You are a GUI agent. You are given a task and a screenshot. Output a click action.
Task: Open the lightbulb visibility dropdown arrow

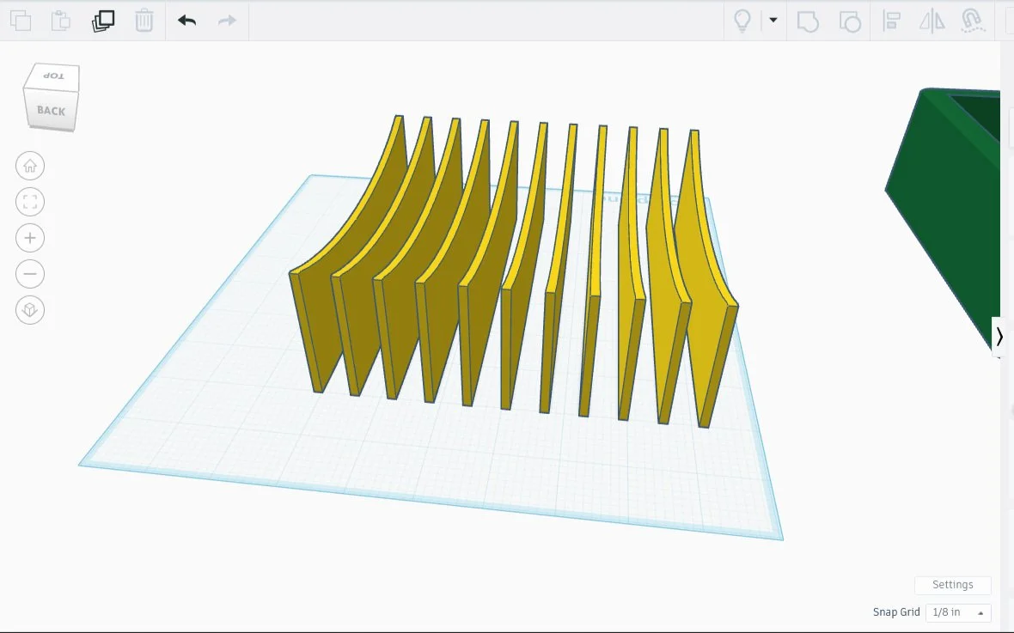[773, 20]
